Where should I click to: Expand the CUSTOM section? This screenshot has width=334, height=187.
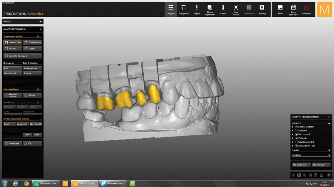(329, 155)
